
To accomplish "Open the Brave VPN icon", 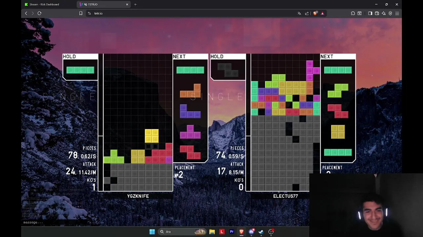I will tap(390, 13).
